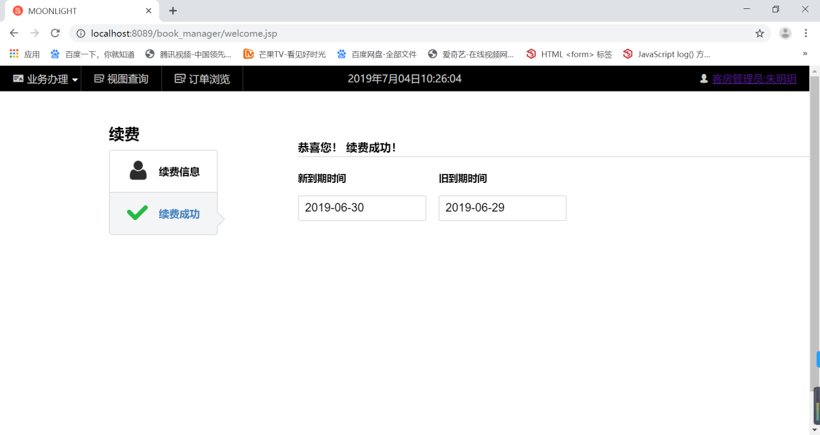Click the 新到期时间 date field
The width and height of the screenshot is (820, 435).
(362, 208)
